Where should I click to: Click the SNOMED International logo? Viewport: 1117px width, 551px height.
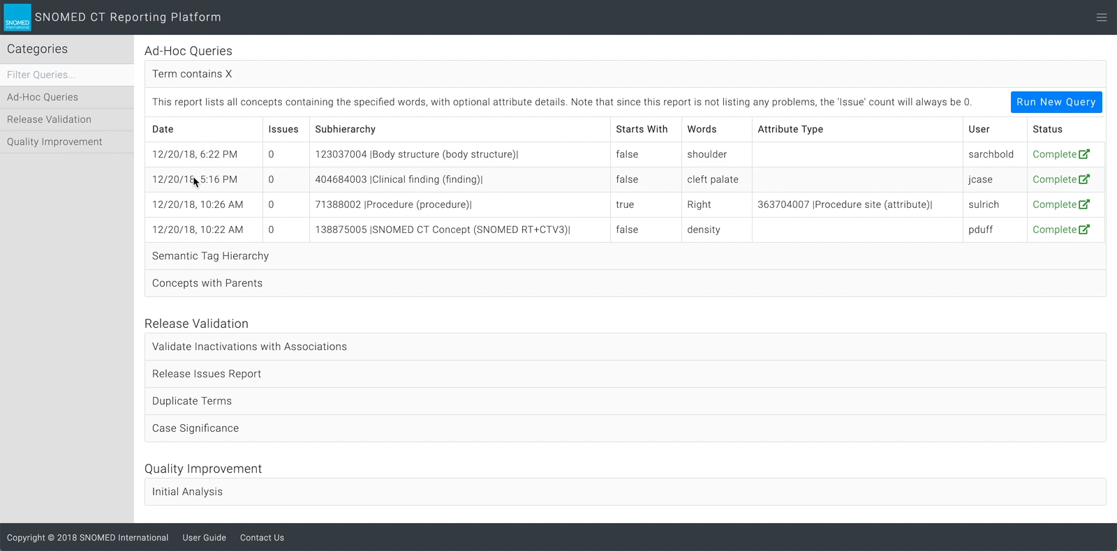coord(17,17)
